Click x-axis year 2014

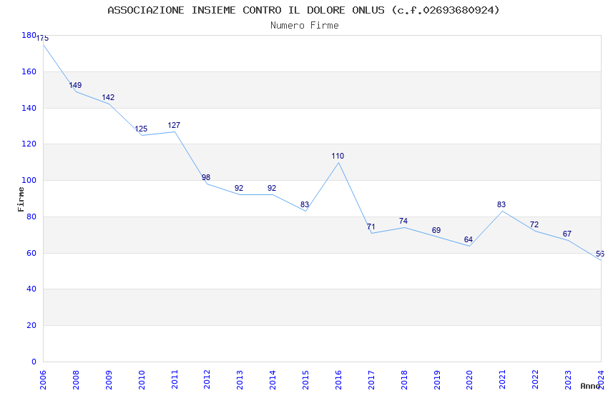click(x=273, y=380)
